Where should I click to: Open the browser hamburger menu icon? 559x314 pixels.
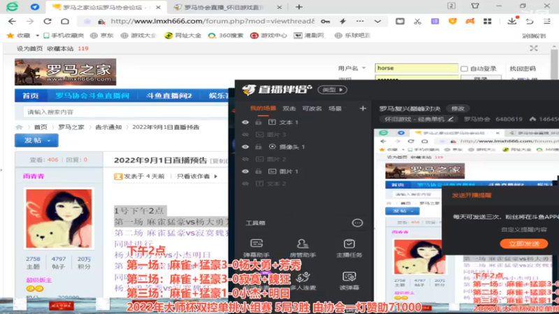pyautogui.click(x=547, y=22)
